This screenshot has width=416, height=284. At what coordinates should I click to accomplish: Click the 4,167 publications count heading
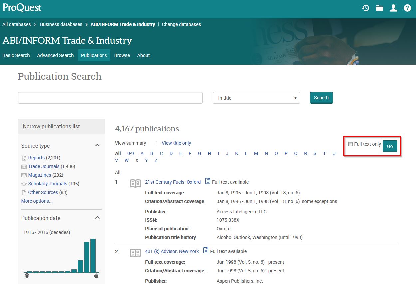(x=147, y=129)
